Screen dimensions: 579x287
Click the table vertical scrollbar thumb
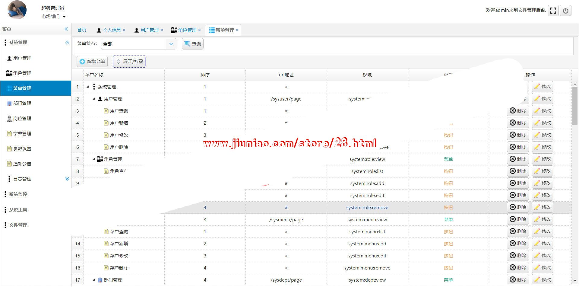pos(575,106)
